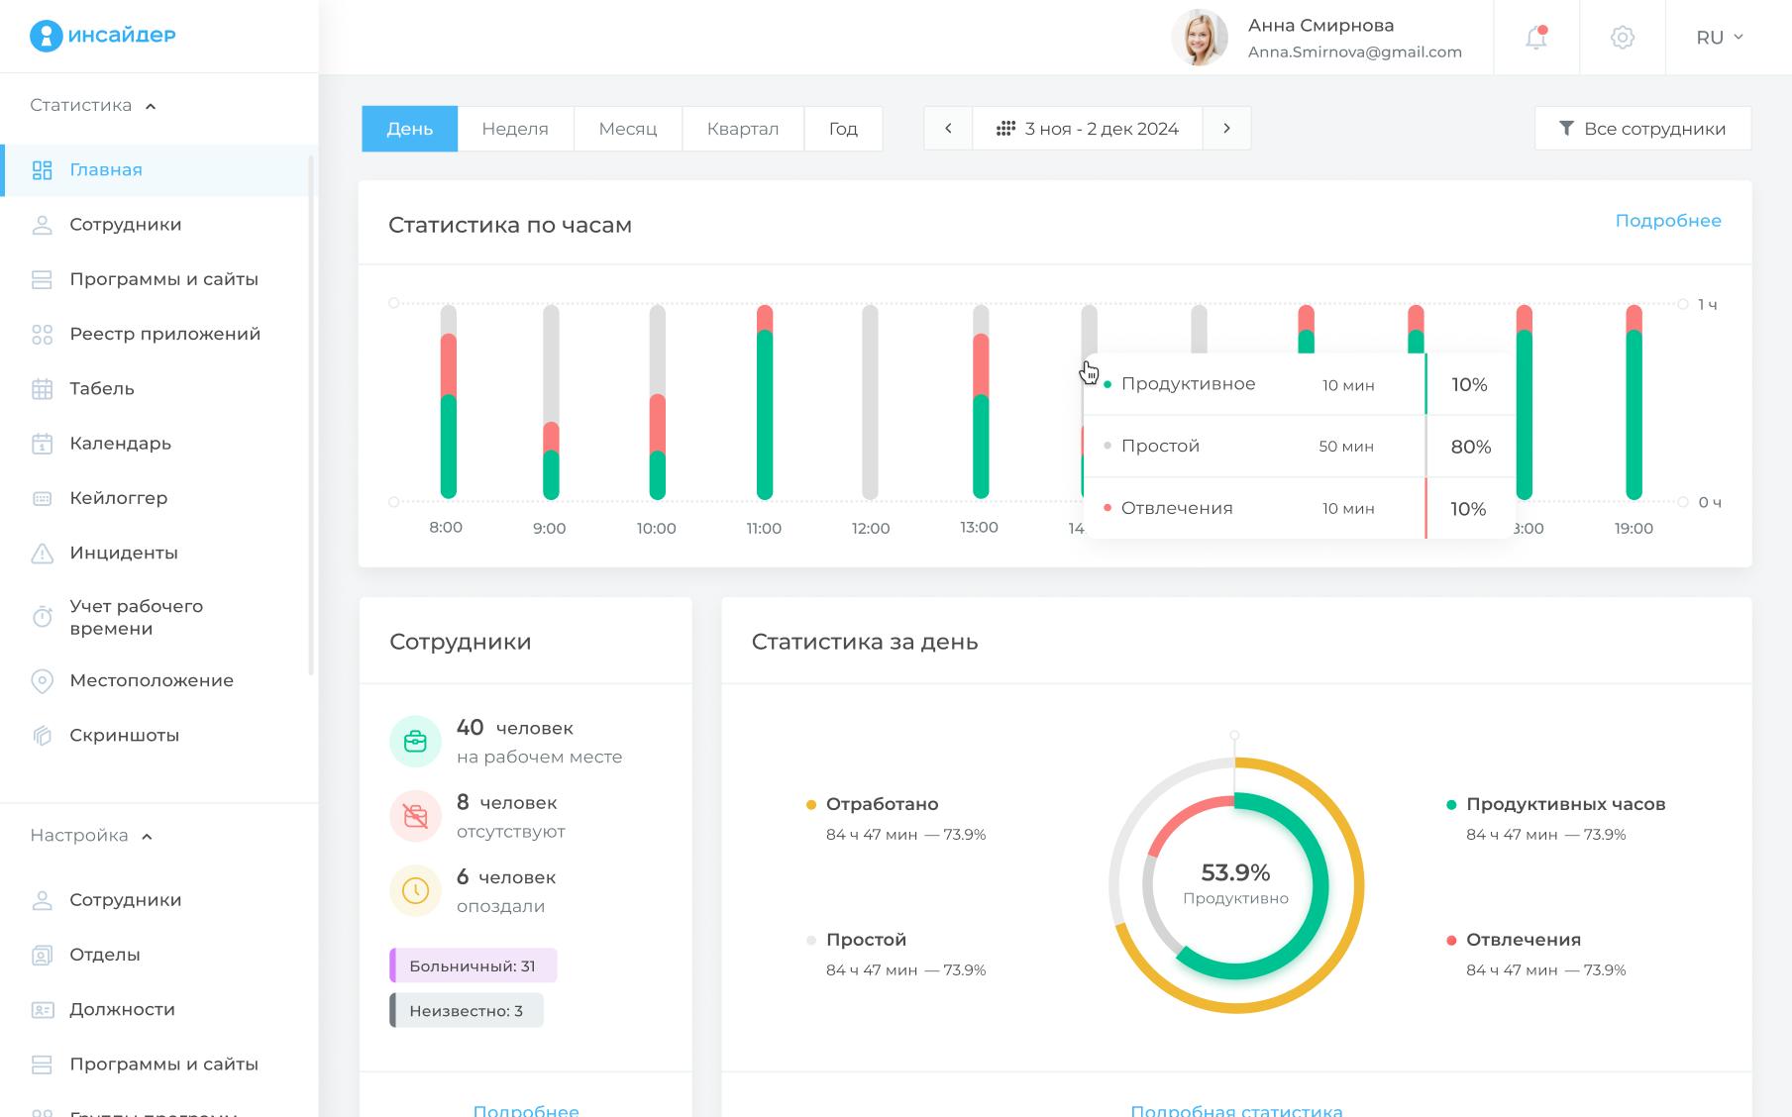
Task: Advance to the next date range
Action: pyautogui.click(x=1226, y=129)
